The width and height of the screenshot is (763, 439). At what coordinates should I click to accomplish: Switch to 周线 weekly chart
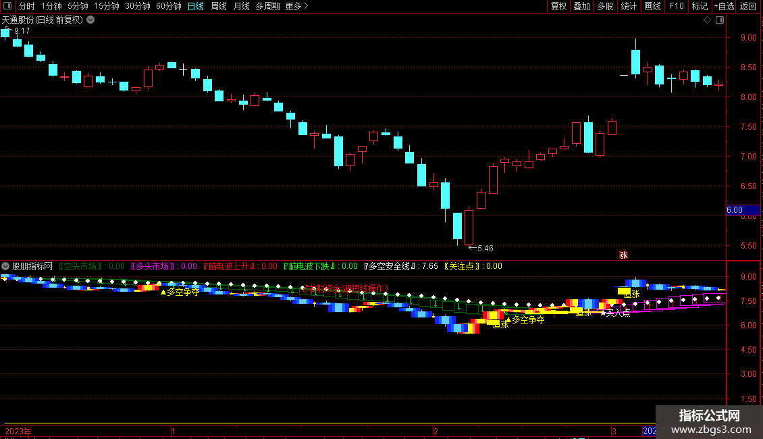click(219, 6)
